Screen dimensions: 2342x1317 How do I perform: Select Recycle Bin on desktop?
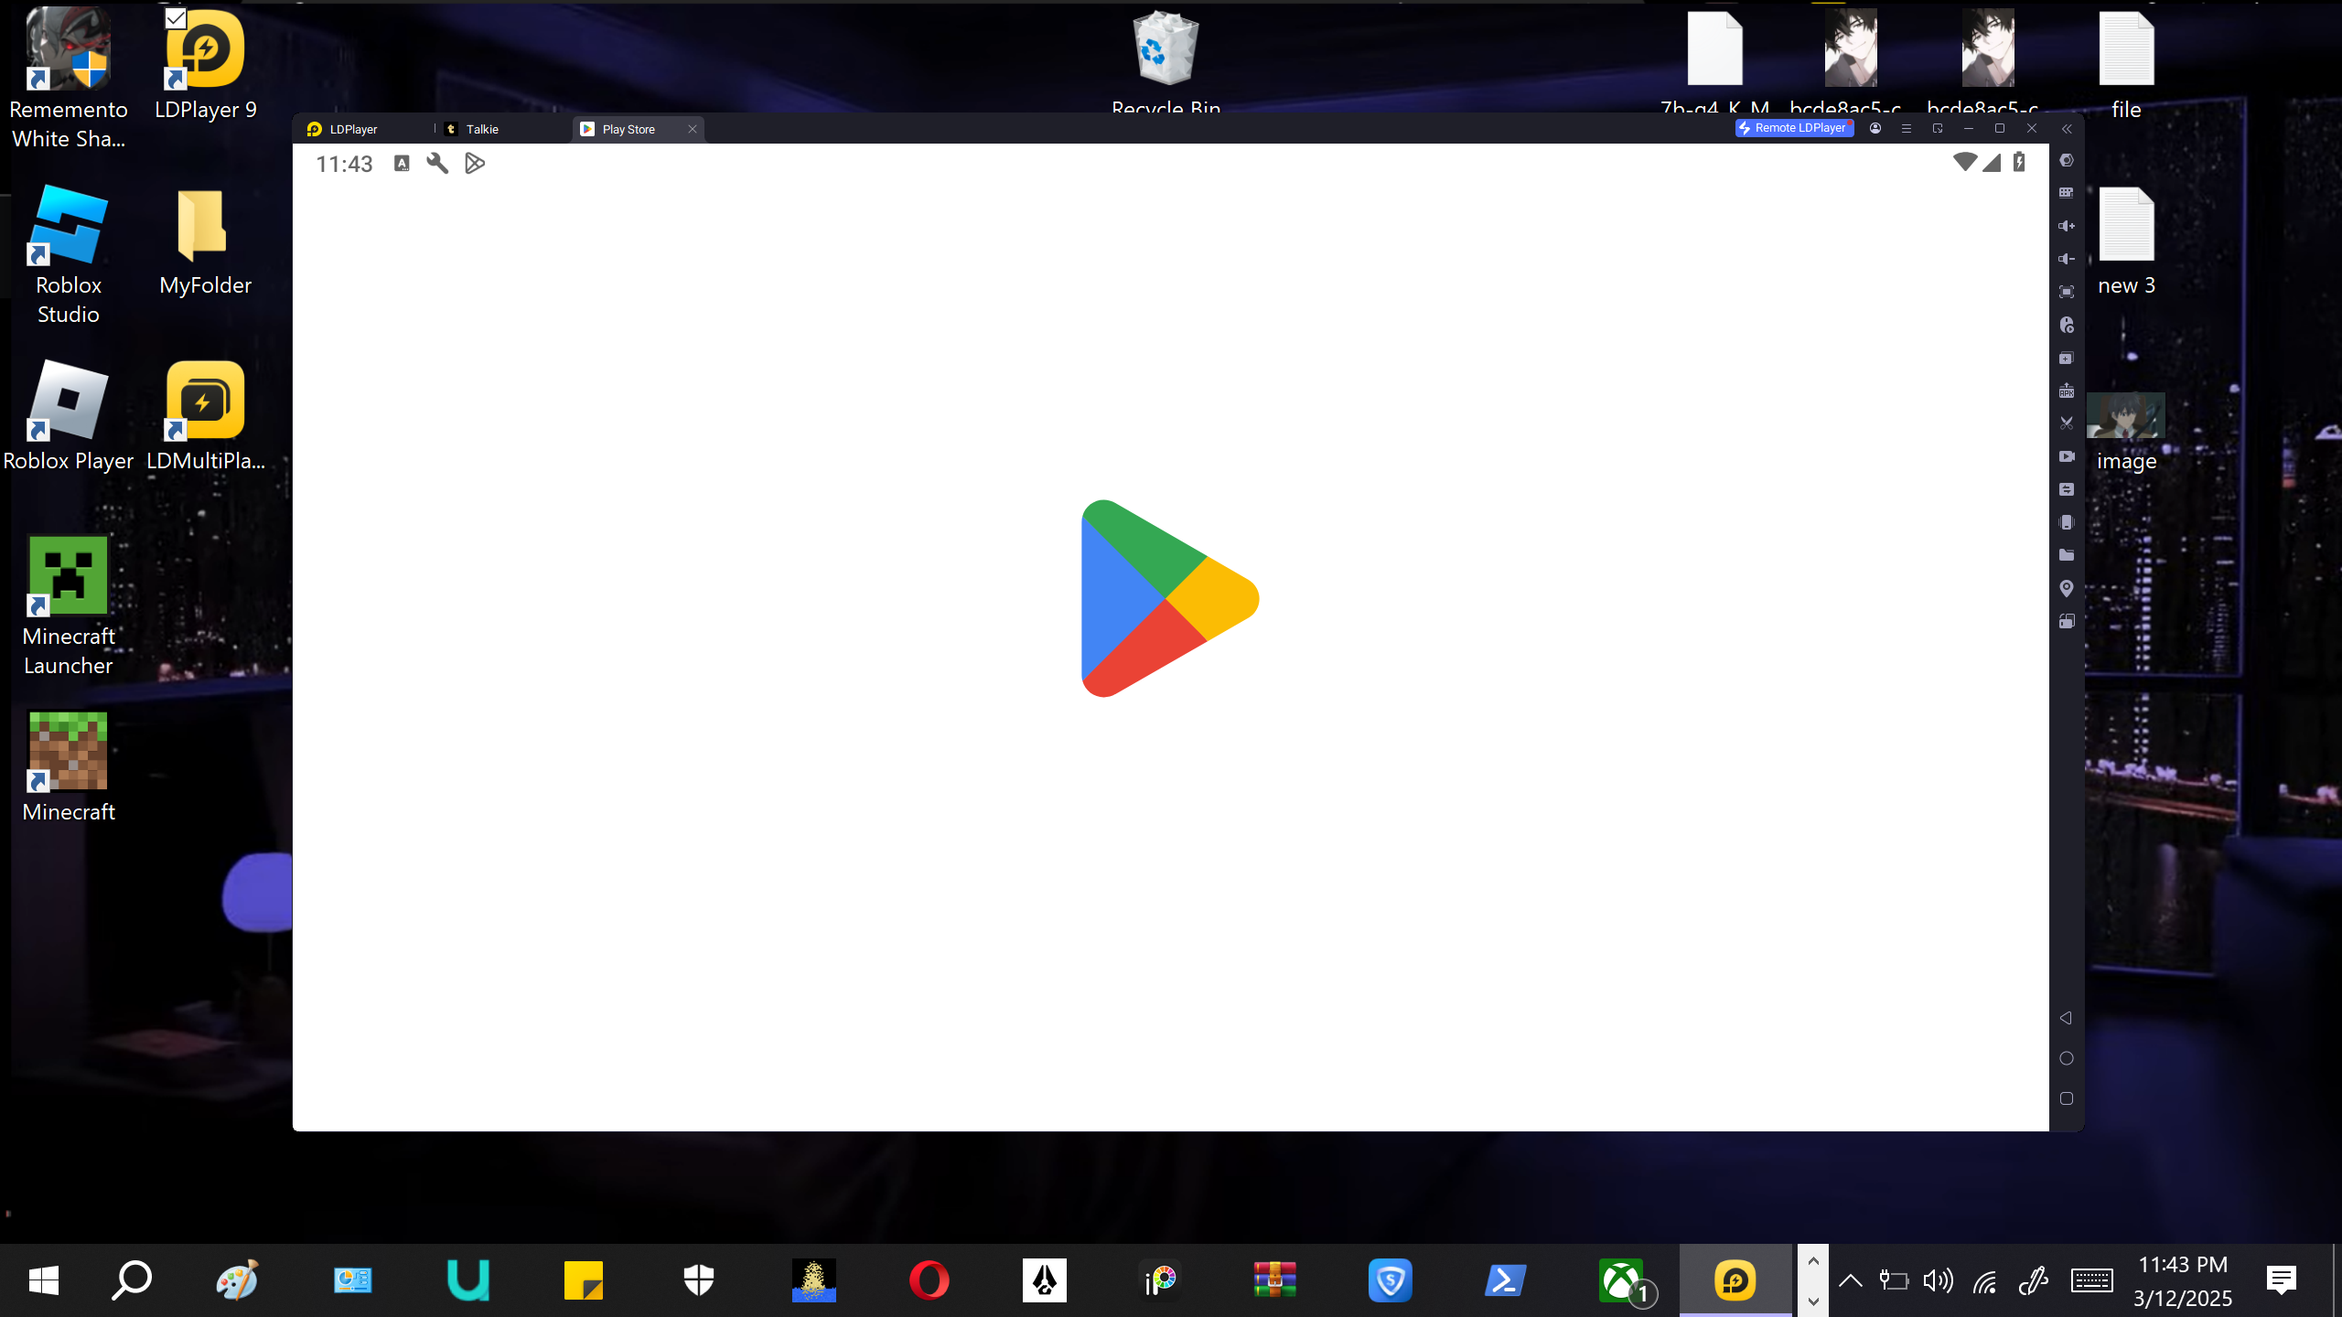coord(1166,62)
